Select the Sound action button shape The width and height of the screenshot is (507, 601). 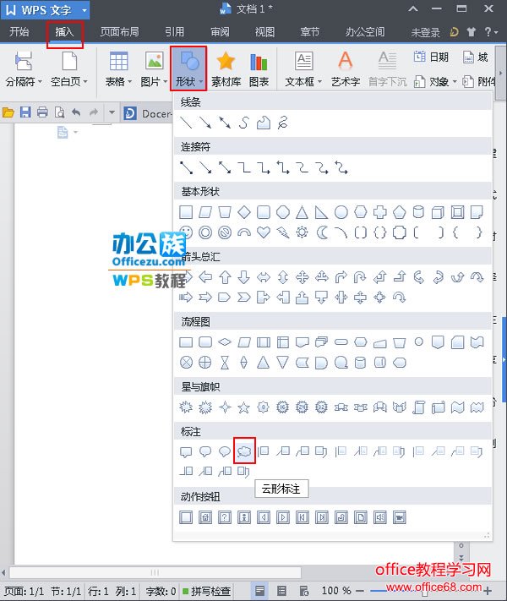pyautogui.click(x=379, y=517)
